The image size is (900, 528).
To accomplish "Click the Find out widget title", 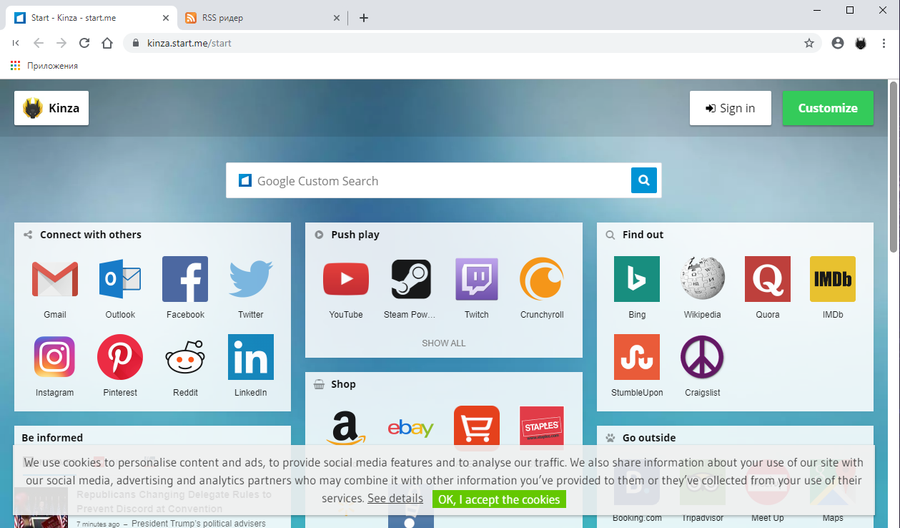I will [643, 235].
